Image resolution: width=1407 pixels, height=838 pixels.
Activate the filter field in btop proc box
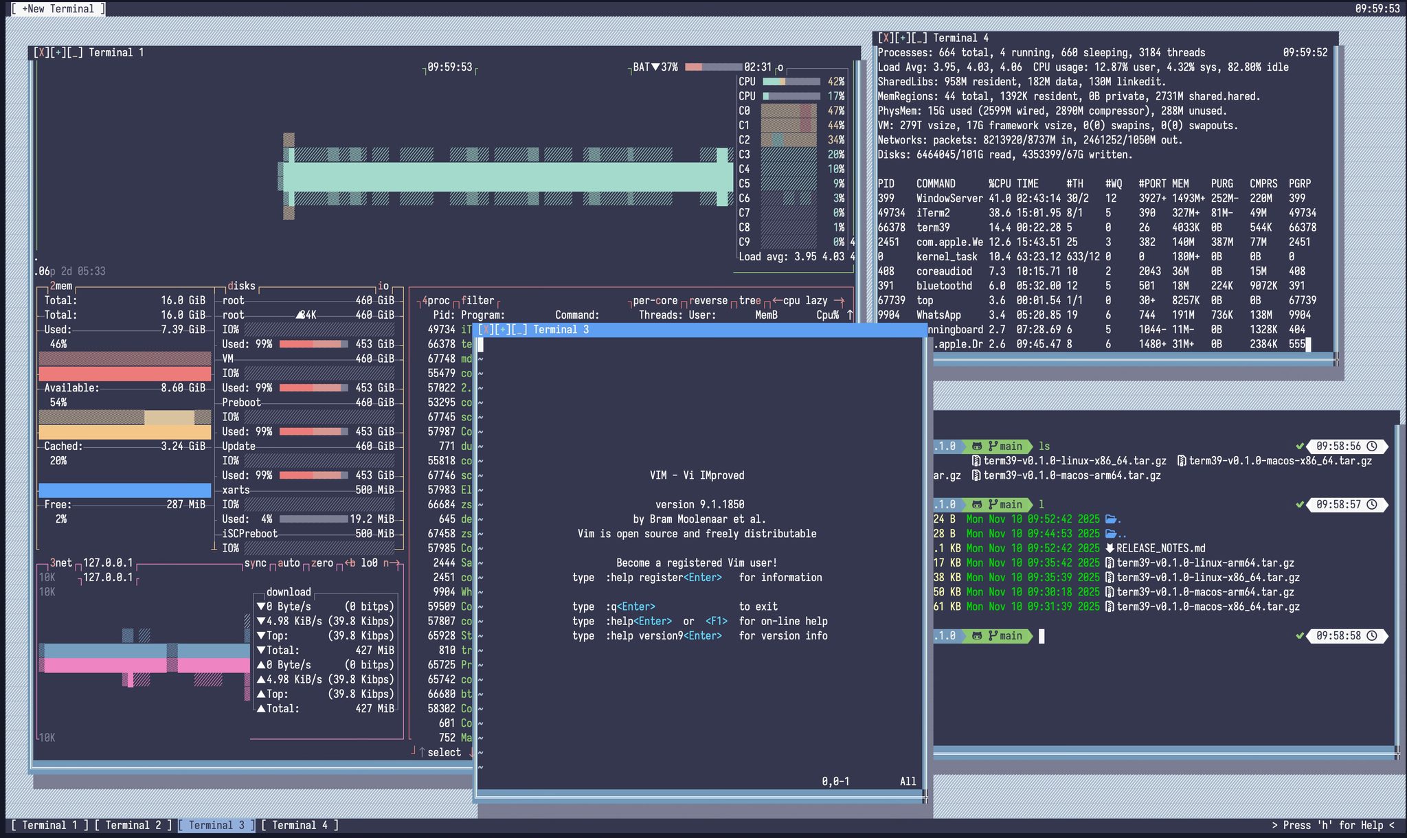coord(477,300)
